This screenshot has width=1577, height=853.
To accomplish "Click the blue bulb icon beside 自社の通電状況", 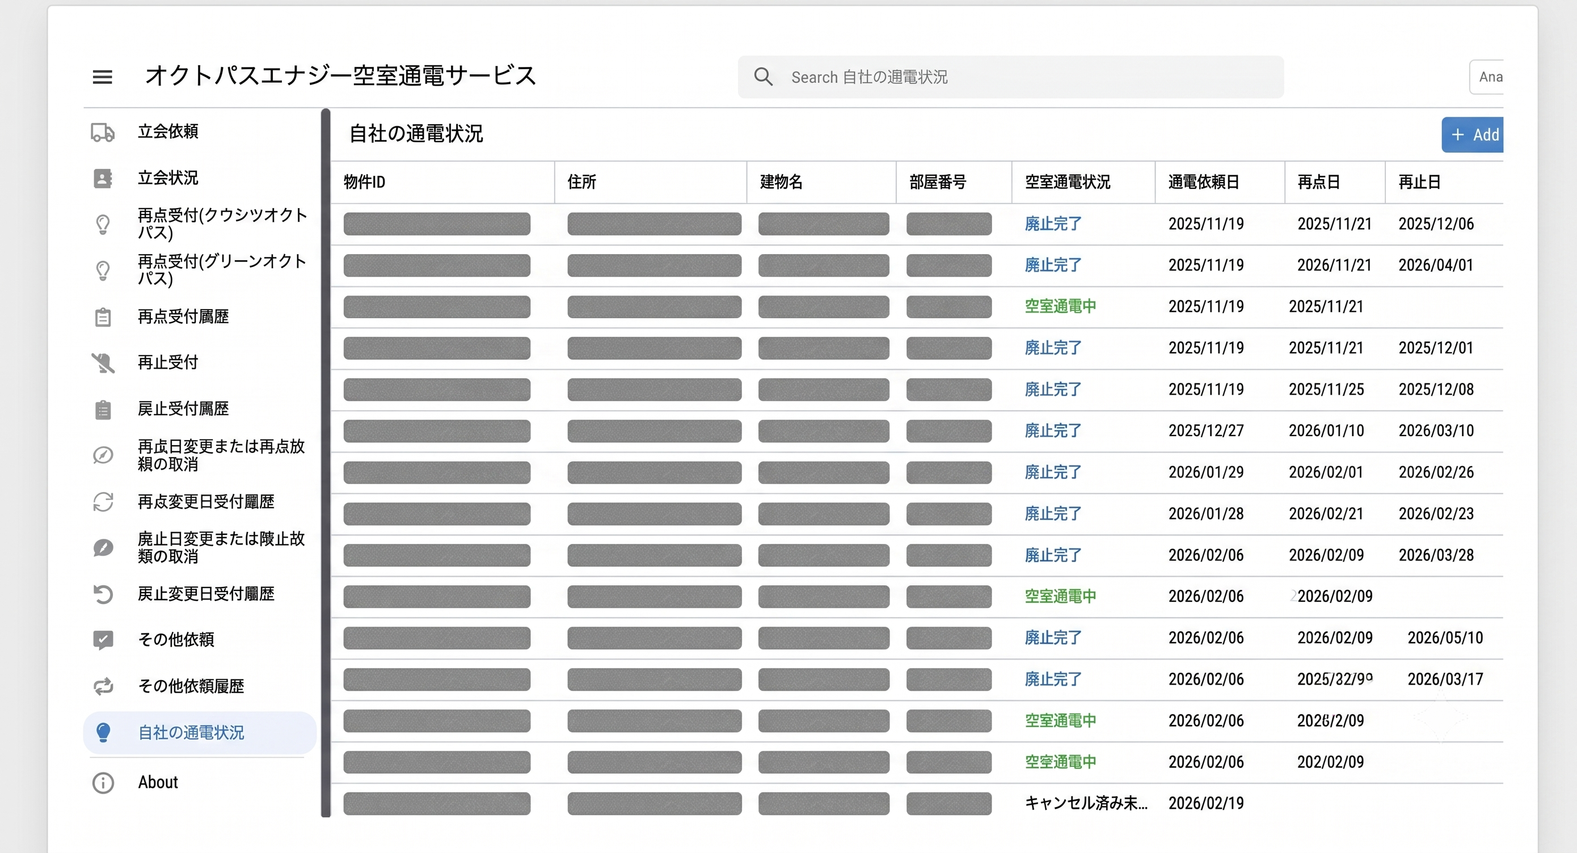I will click(103, 732).
